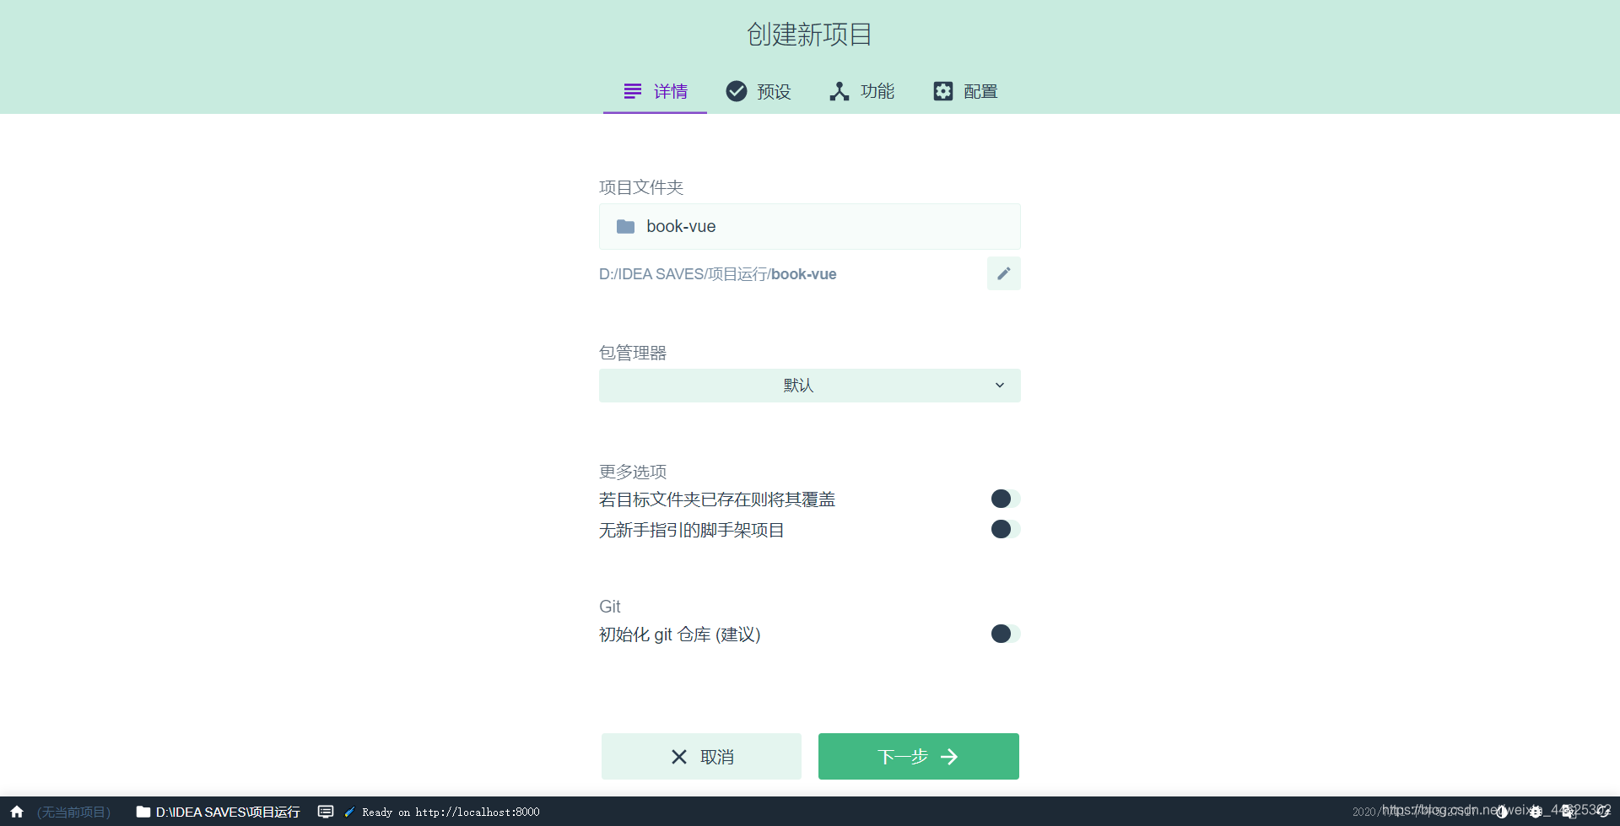Toggle dark mode icon in status bar

pyautogui.click(x=1501, y=812)
